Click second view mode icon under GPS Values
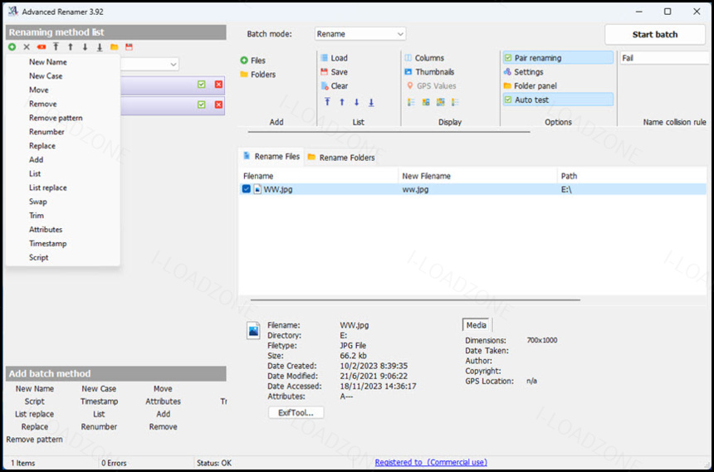This screenshot has width=714, height=472. tap(426, 102)
